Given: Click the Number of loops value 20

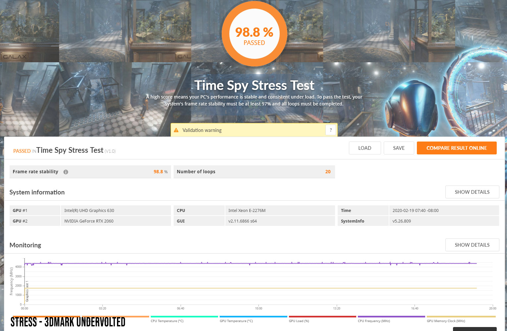Looking at the screenshot, I should pyautogui.click(x=328, y=172).
